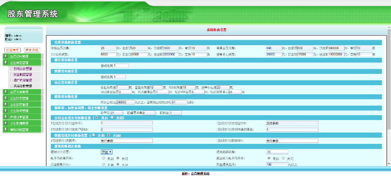Click the icon beside 企业留言管理 menu

pyautogui.click(x=6, y=105)
